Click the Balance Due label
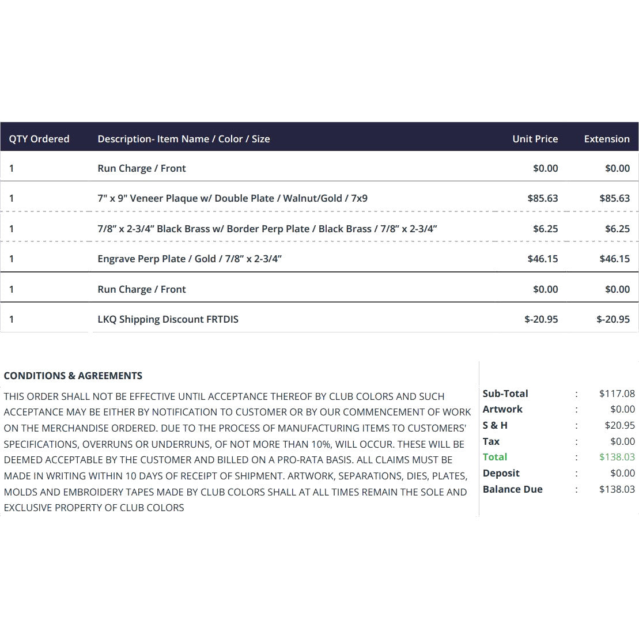Viewport: 639px width, 639px height. pyautogui.click(x=513, y=489)
